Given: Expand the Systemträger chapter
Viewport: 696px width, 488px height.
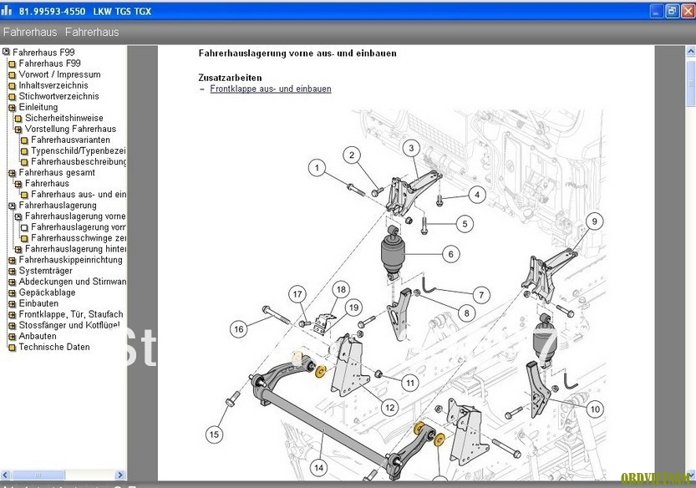Looking at the screenshot, I should [x=12, y=272].
